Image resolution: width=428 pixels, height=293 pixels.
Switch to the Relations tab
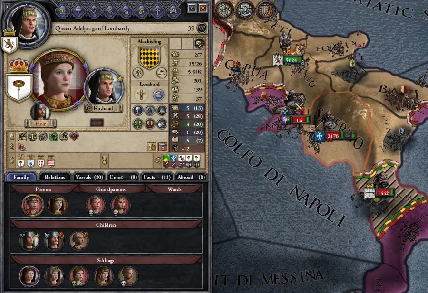coord(55,177)
